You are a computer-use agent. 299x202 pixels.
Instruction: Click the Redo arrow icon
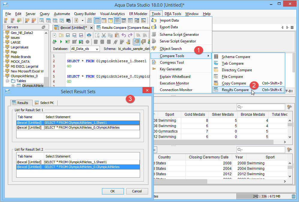click(130, 35)
